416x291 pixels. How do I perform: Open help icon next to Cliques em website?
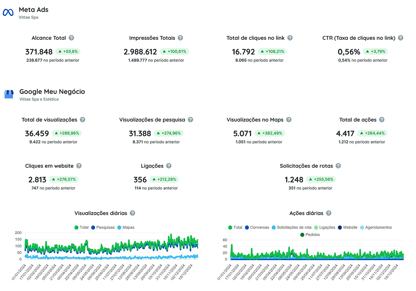coord(79,166)
